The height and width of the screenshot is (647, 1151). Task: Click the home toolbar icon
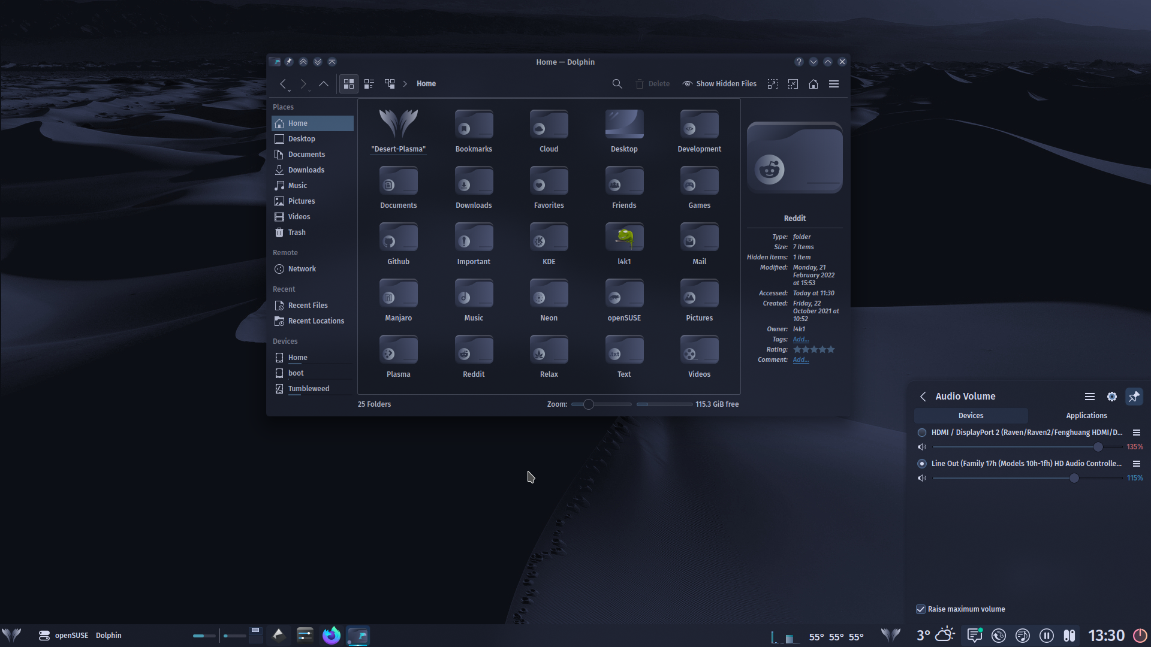coord(813,84)
